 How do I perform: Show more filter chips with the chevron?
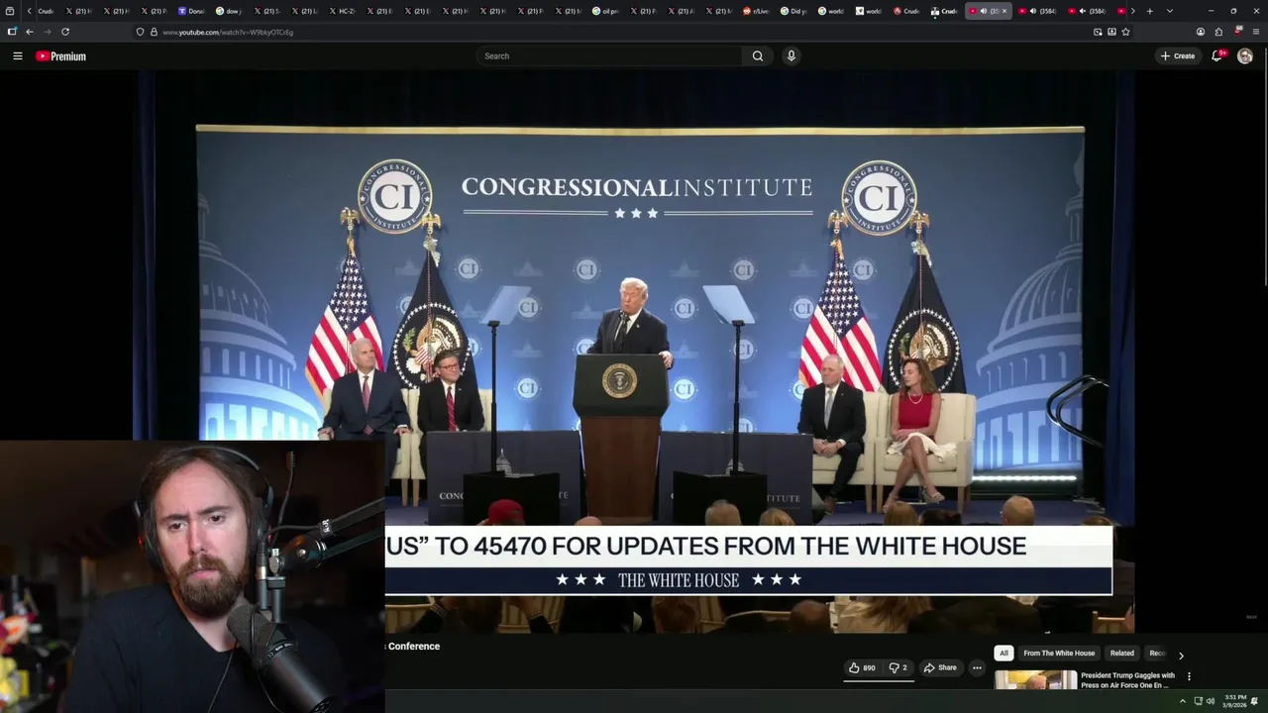1181,655
